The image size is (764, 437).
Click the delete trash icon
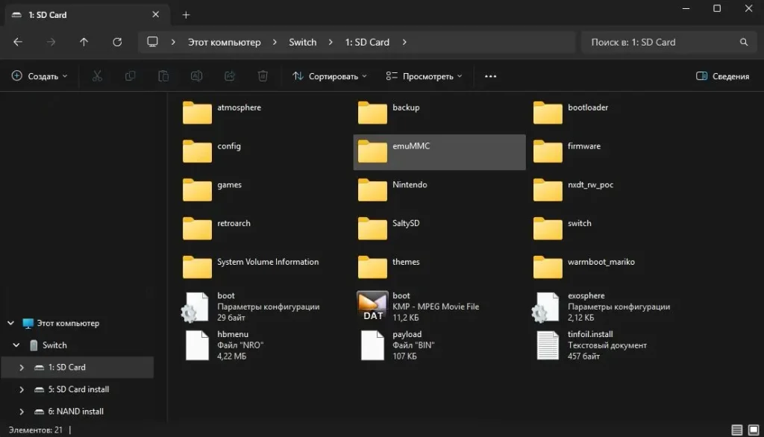[x=263, y=76]
